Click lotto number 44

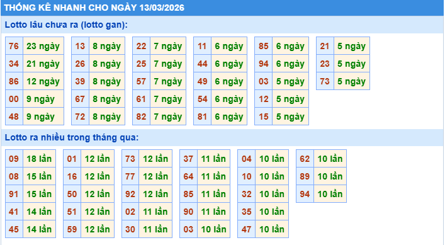coord(202,64)
